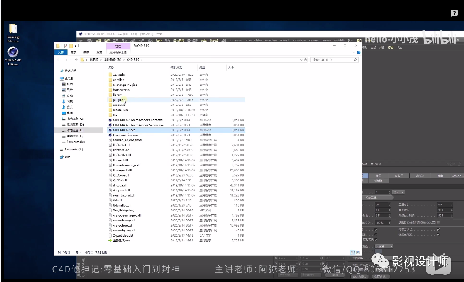Click the Properties checkmark in quick access toolbar

[66, 46]
